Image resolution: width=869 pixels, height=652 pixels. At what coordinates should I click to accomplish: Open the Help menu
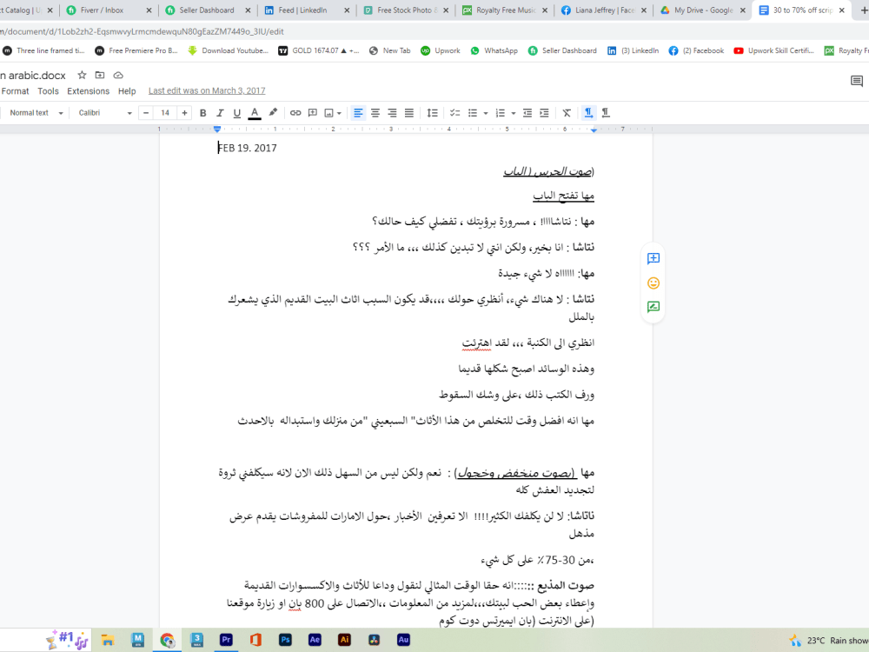pos(127,91)
